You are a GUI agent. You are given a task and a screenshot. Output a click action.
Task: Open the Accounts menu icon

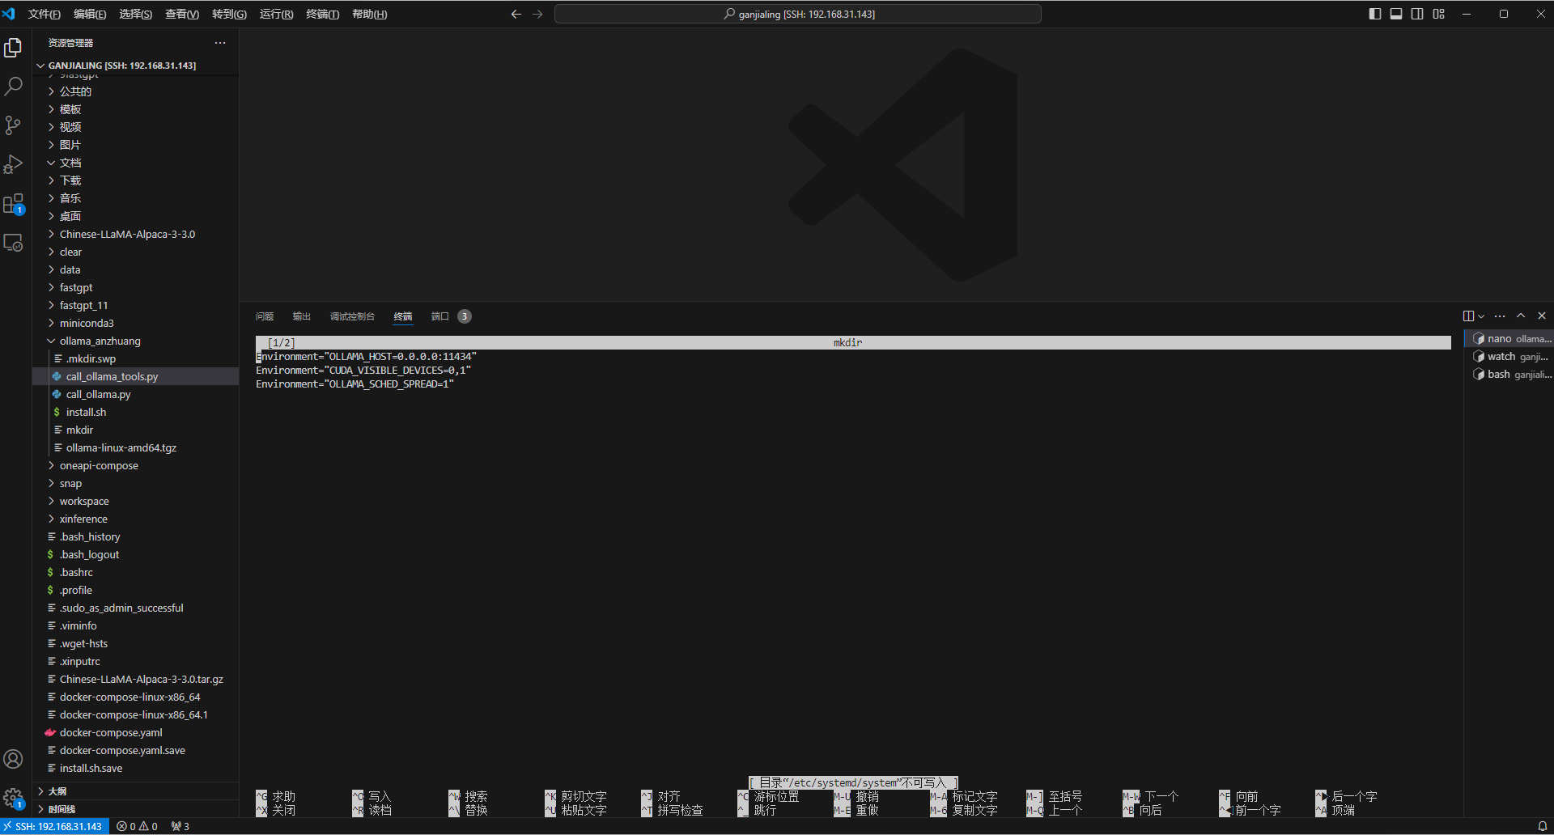(13, 759)
